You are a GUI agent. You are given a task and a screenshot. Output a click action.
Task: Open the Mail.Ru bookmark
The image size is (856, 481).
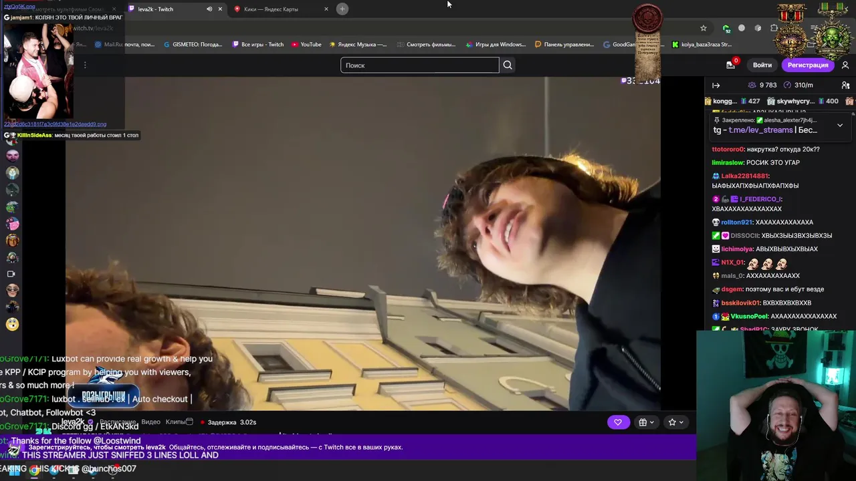pos(124,45)
